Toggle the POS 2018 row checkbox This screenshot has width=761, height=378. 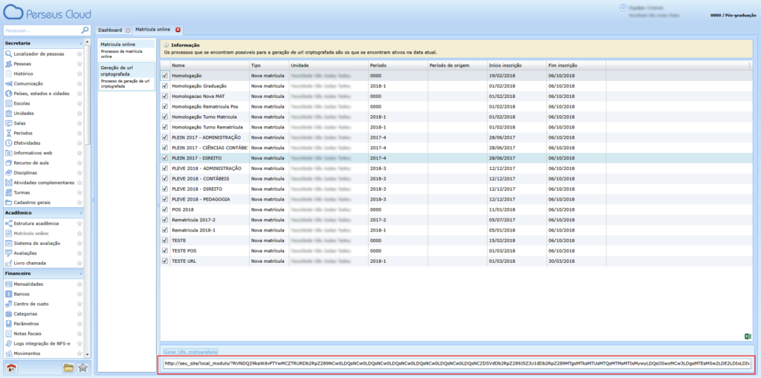(165, 209)
